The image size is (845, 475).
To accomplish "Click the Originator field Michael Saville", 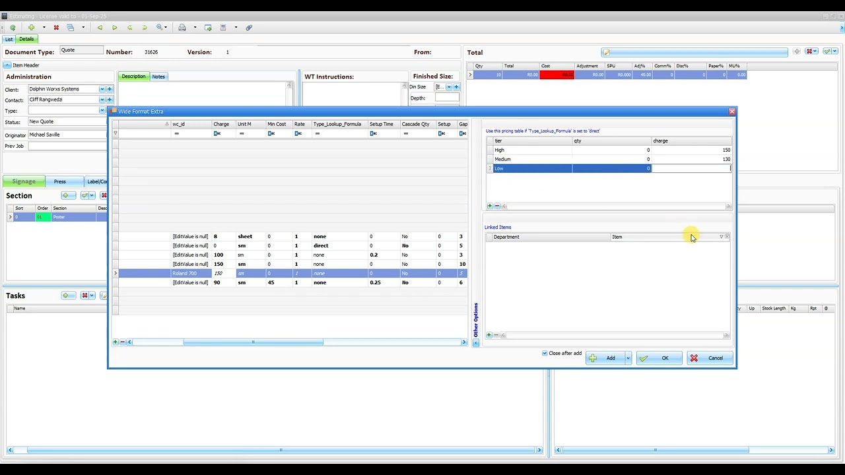I will (x=67, y=135).
